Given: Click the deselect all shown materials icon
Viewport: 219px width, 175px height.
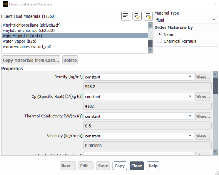Looking at the screenshot, I should pyautogui.click(x=148, y=16).
